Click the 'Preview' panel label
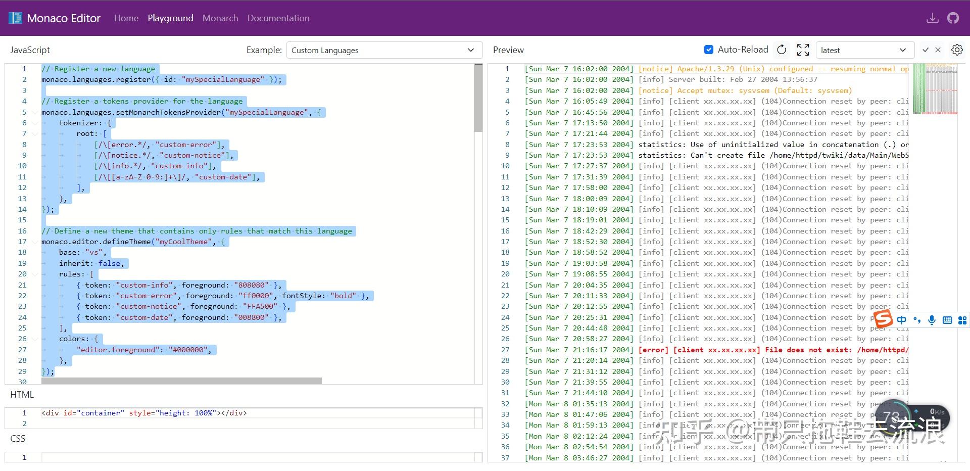 508,50
